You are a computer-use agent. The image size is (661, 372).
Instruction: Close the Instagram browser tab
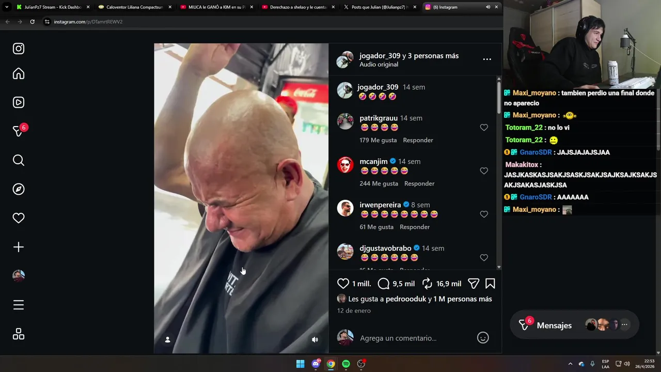pyautogui.click(x=496, y=7)
